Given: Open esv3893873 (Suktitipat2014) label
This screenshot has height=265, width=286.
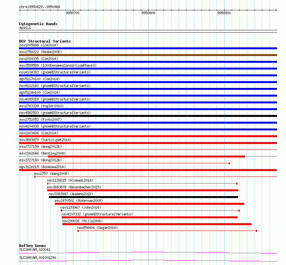Looking at the screenshot, I should coord(45,140).
